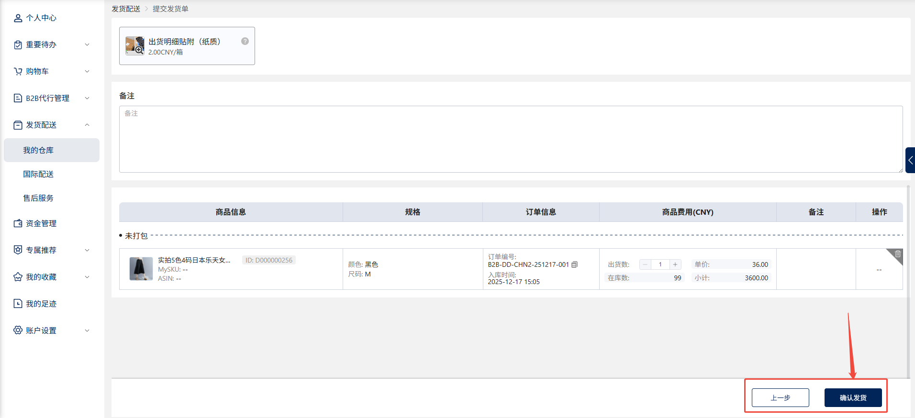Select 我的仓库 submenu item
The height and width of the screenshot is (418, 915).
[x=52, y=150]
